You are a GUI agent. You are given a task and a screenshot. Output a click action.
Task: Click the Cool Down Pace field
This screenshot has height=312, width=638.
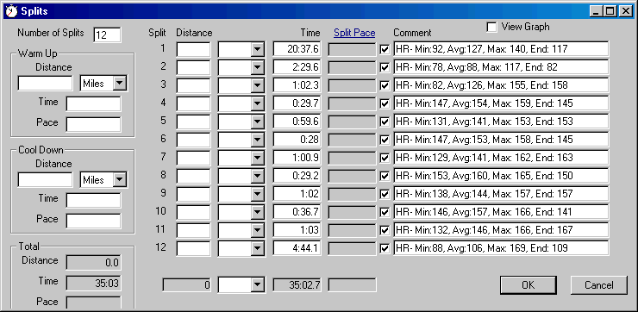coord(94,222)
